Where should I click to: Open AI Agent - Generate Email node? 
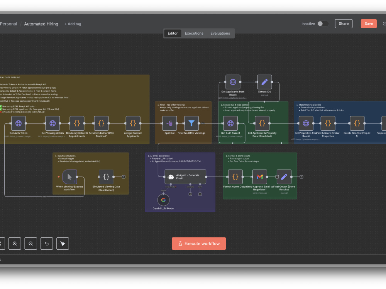click(x=185, y=177)
